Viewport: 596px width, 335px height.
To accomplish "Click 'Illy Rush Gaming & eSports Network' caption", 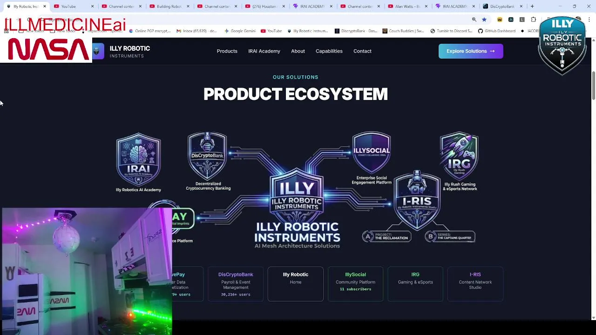I will 460,187.
